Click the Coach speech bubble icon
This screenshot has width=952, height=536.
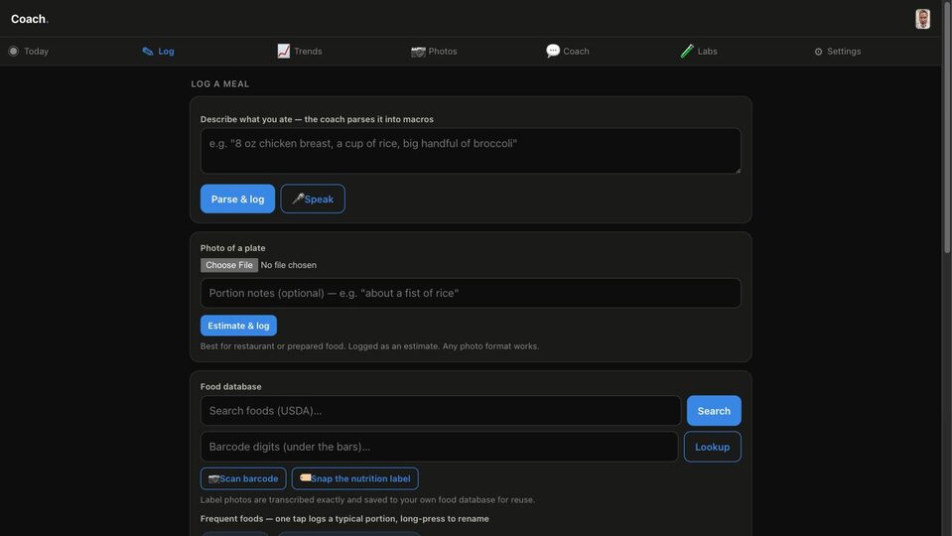point(553,51)
